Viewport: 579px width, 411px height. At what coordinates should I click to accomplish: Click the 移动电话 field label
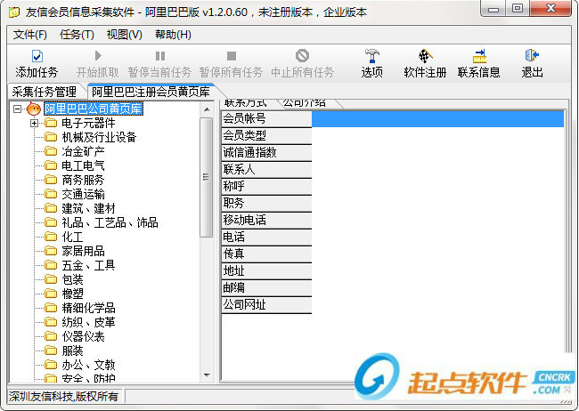tap(266, 221)
